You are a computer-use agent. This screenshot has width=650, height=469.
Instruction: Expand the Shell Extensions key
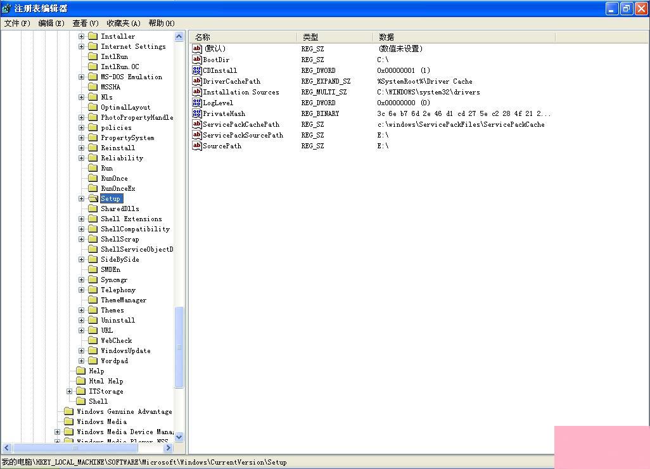tap(81, 219)
